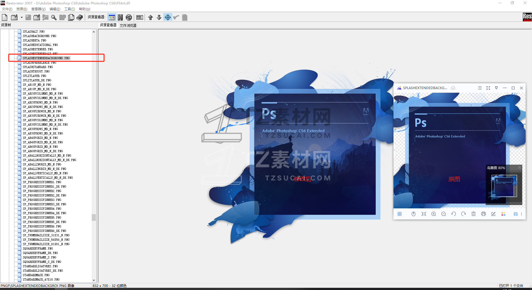Select SP_AB1UP_MD_N.PNG resource
The height and width of the screenshot is (290, 532).
click(37, 85)
